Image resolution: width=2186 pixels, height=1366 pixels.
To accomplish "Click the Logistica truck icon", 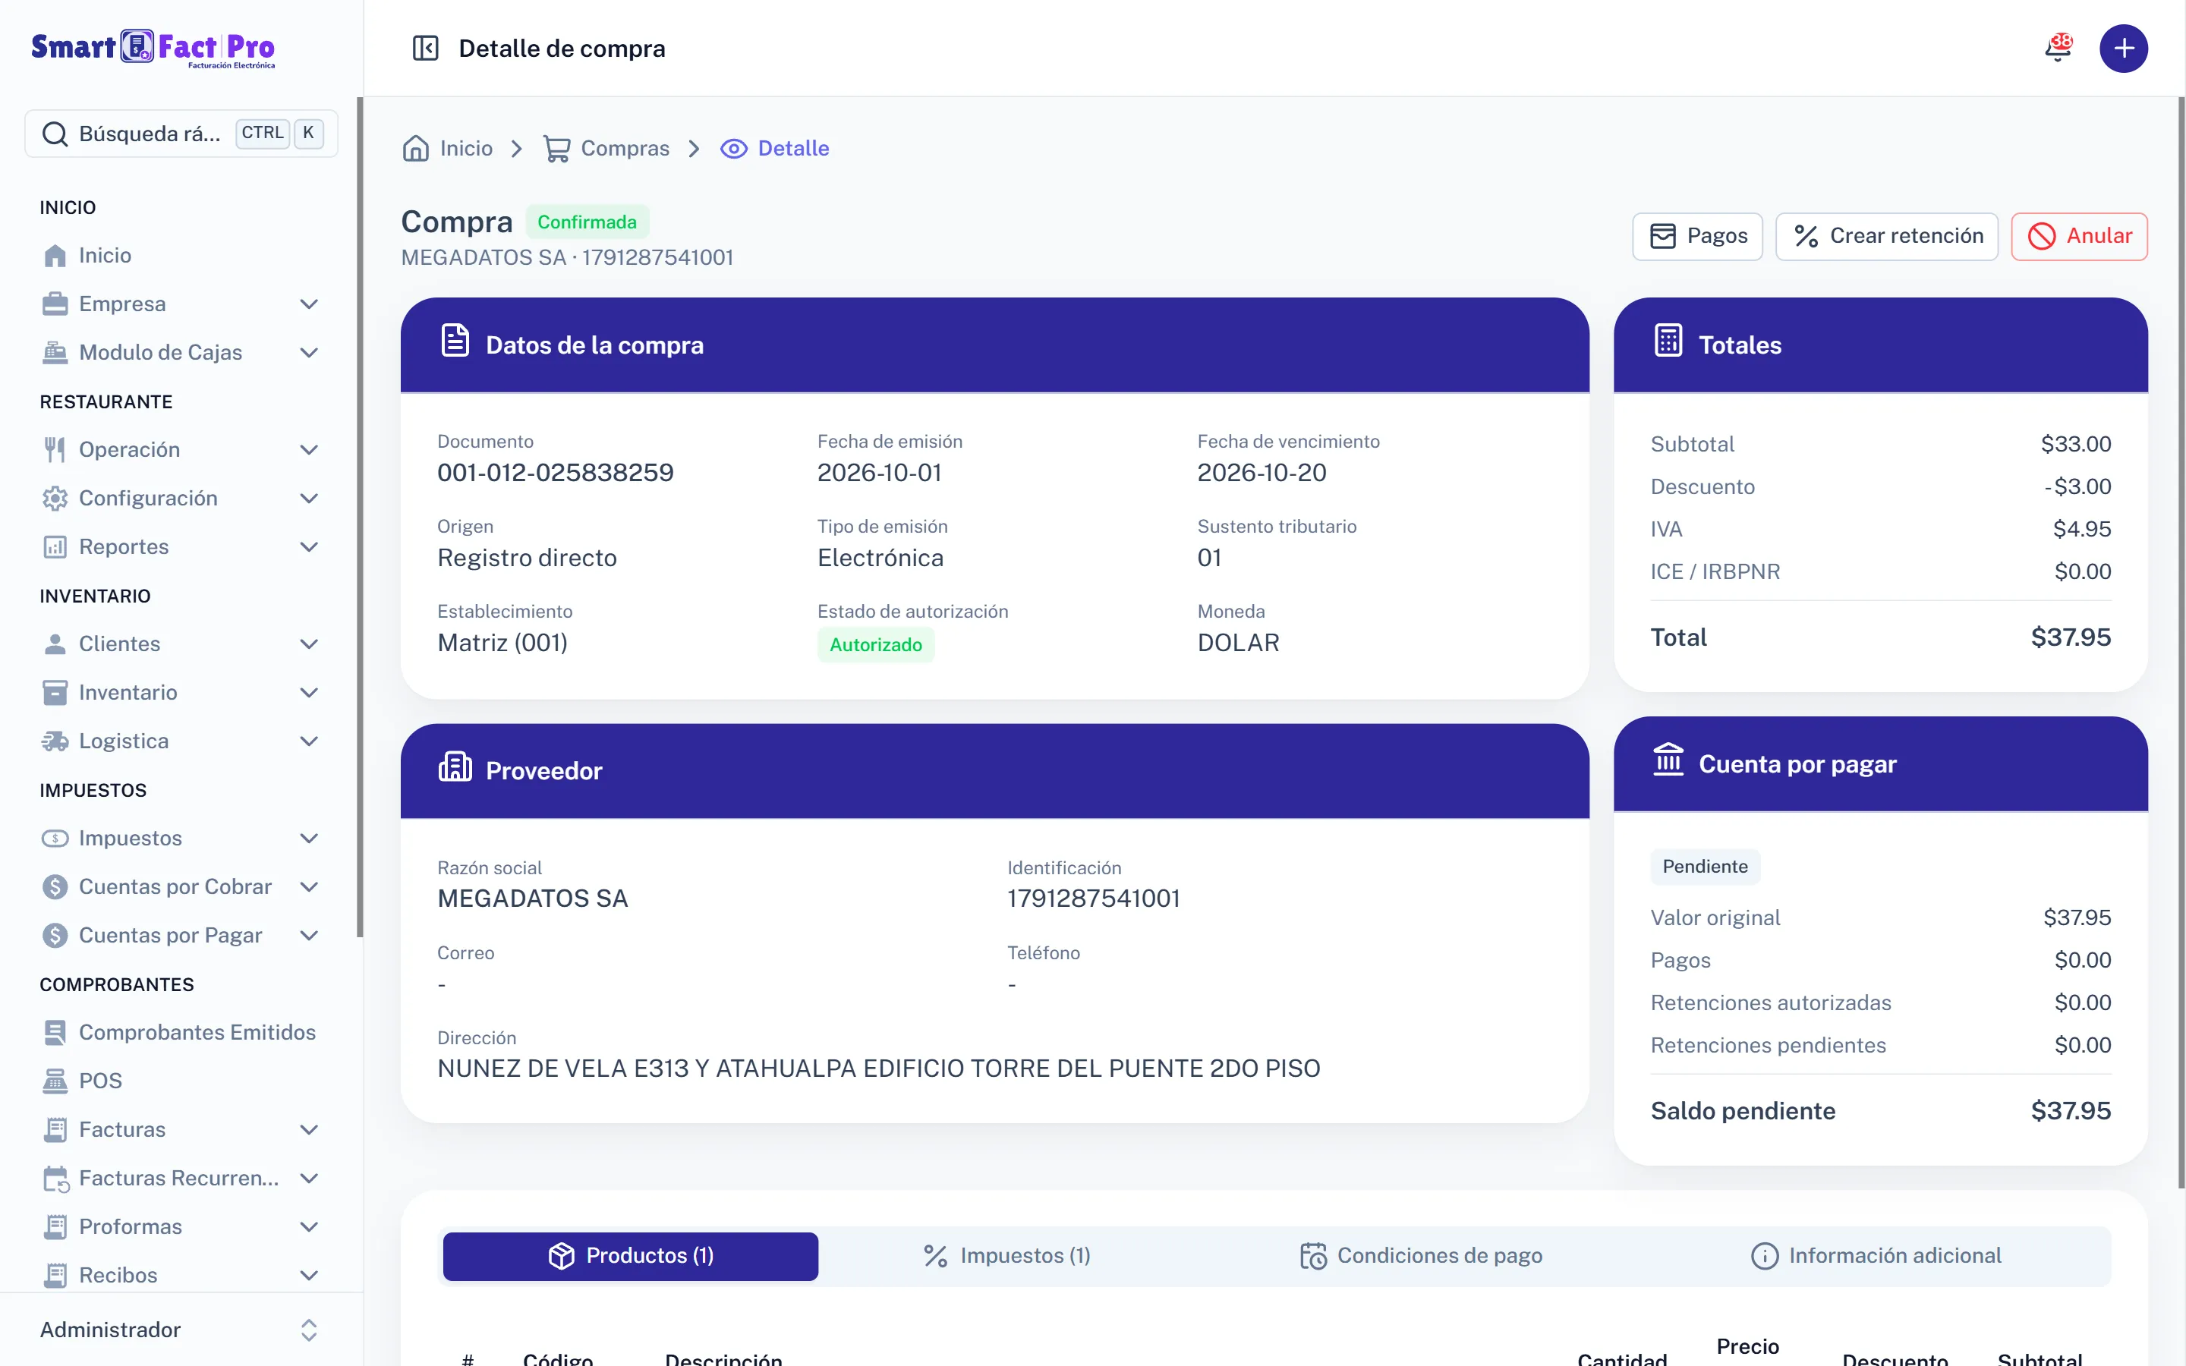I will (x=55, y=741).
